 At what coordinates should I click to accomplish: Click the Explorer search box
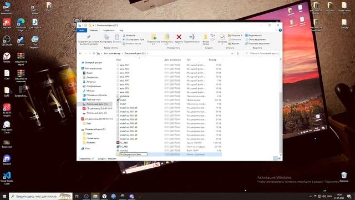coord(261,53)
